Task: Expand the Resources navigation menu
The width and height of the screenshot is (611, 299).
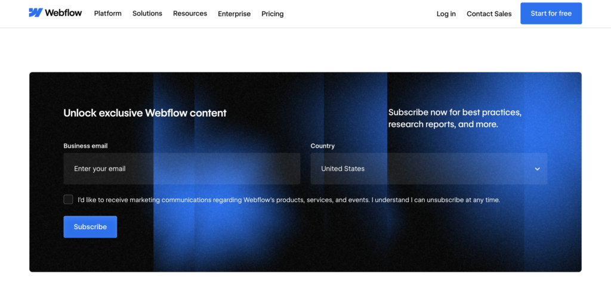Action: click(190, 13)
